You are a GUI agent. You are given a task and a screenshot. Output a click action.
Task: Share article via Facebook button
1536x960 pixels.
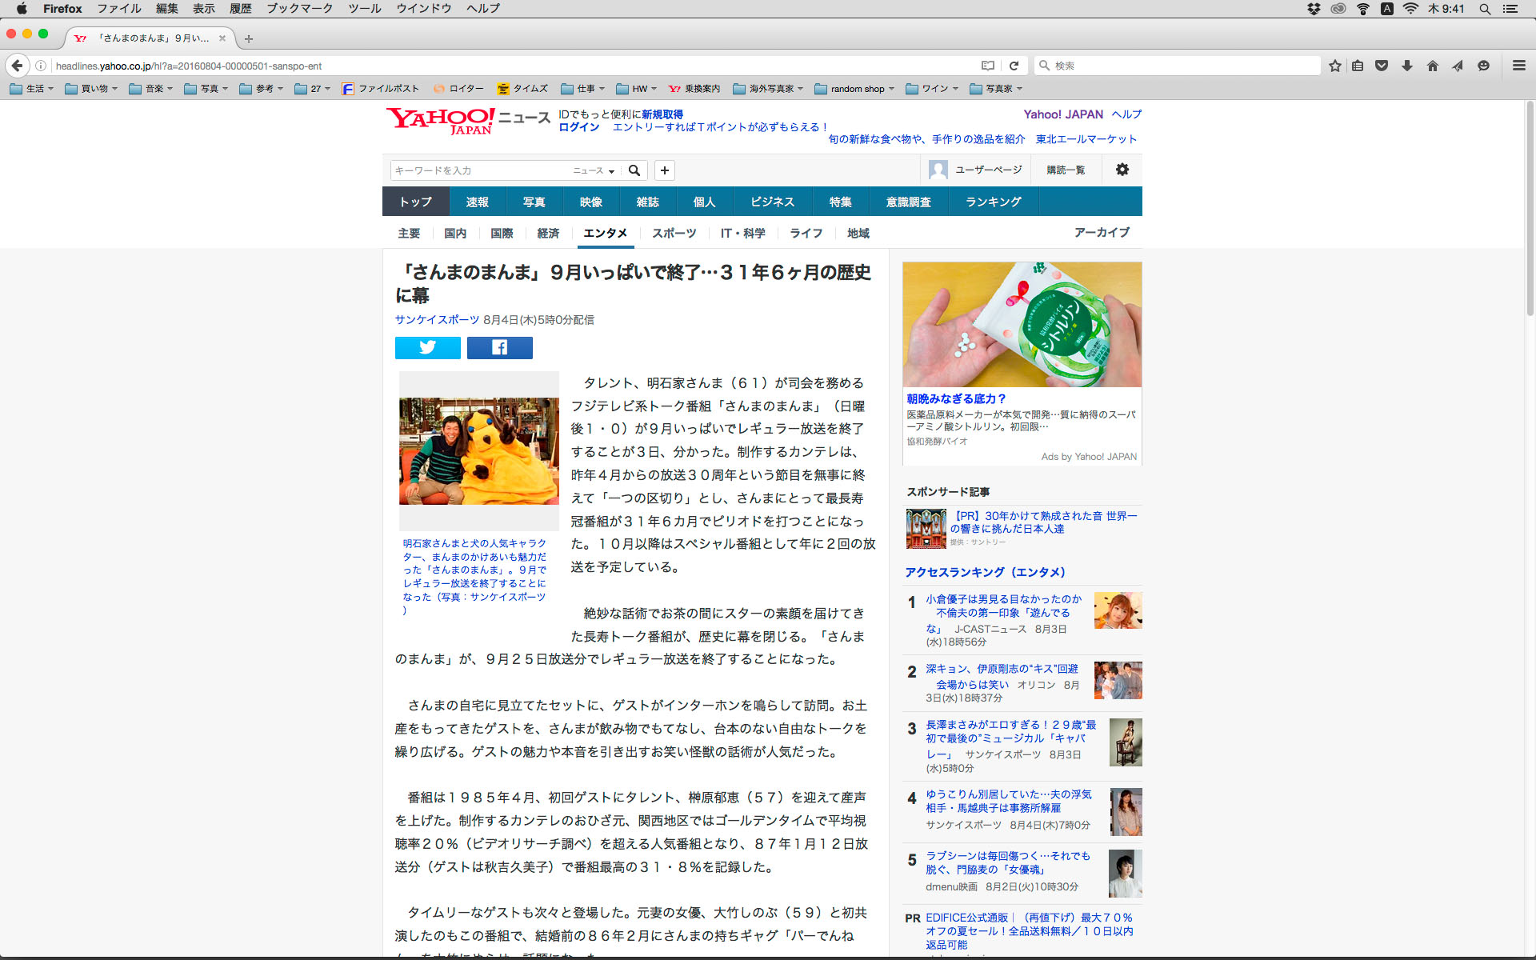(499, 347)
